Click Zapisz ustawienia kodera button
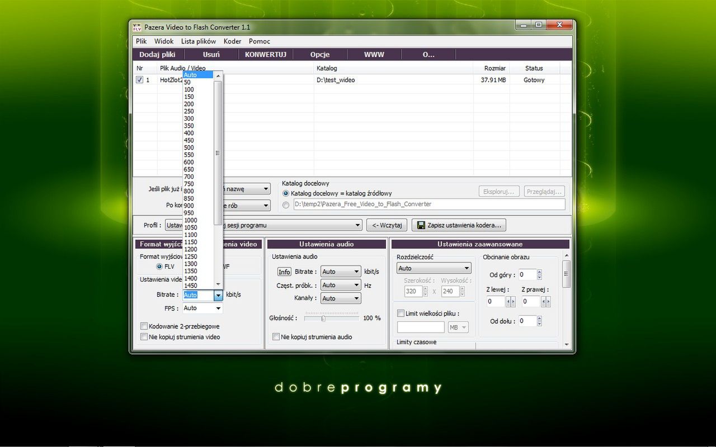Image resolution: width=716 pixels, height=447 pixels. click(459, 225)
